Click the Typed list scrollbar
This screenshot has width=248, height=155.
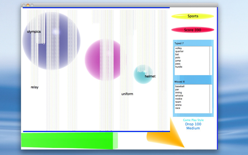click(211, 60)
